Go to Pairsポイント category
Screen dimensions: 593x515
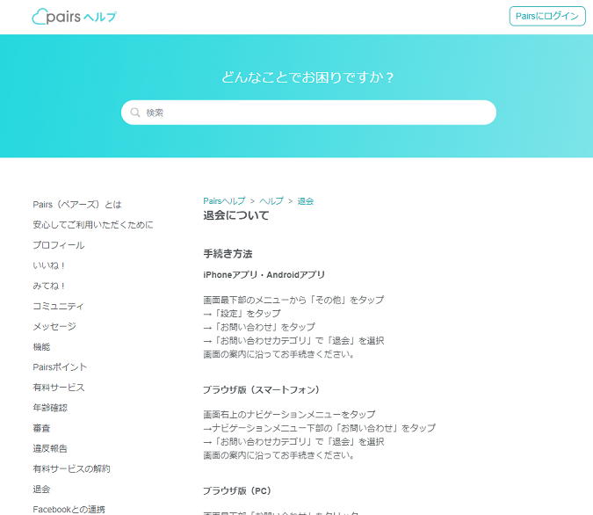60,367
